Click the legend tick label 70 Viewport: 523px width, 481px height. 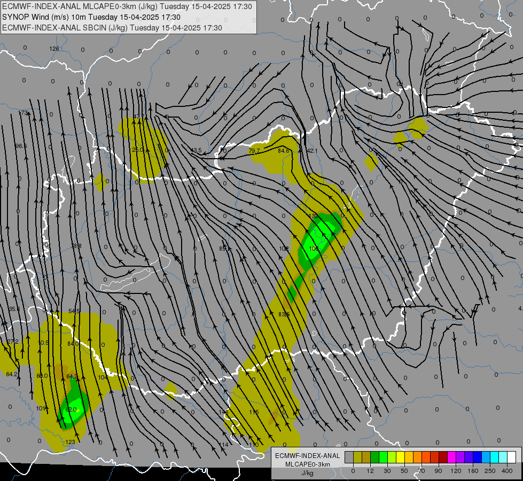click(x=421, y=471)
